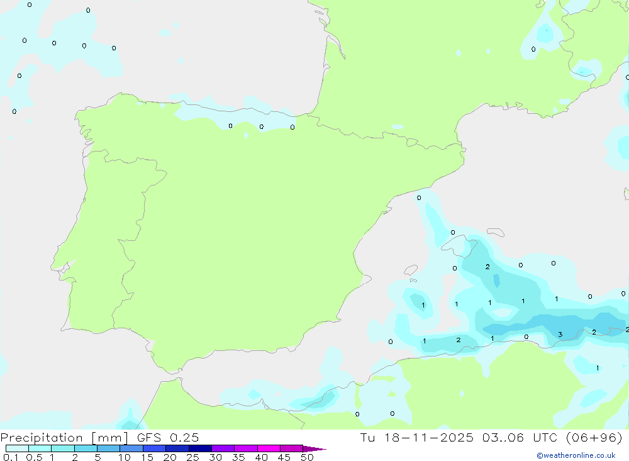The image size is (629, 461).
Task: Click the '(06+96)' forecast run label
Action: tap(594, 437)
